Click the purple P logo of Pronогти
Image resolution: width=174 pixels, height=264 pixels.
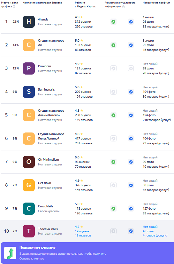[x=29, y=68]
